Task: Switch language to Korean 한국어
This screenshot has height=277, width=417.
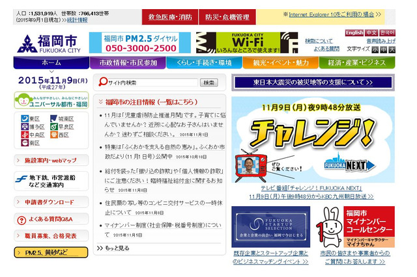Action: tap(387, 33)
